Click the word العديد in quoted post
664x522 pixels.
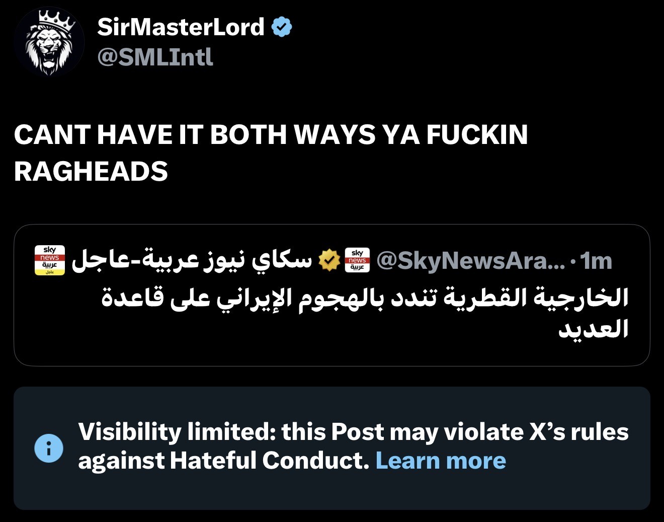(x=594, y=329)
